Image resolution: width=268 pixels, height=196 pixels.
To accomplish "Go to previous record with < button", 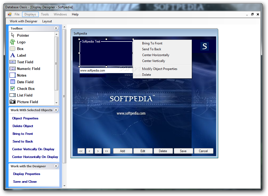I will click(90, 151).
